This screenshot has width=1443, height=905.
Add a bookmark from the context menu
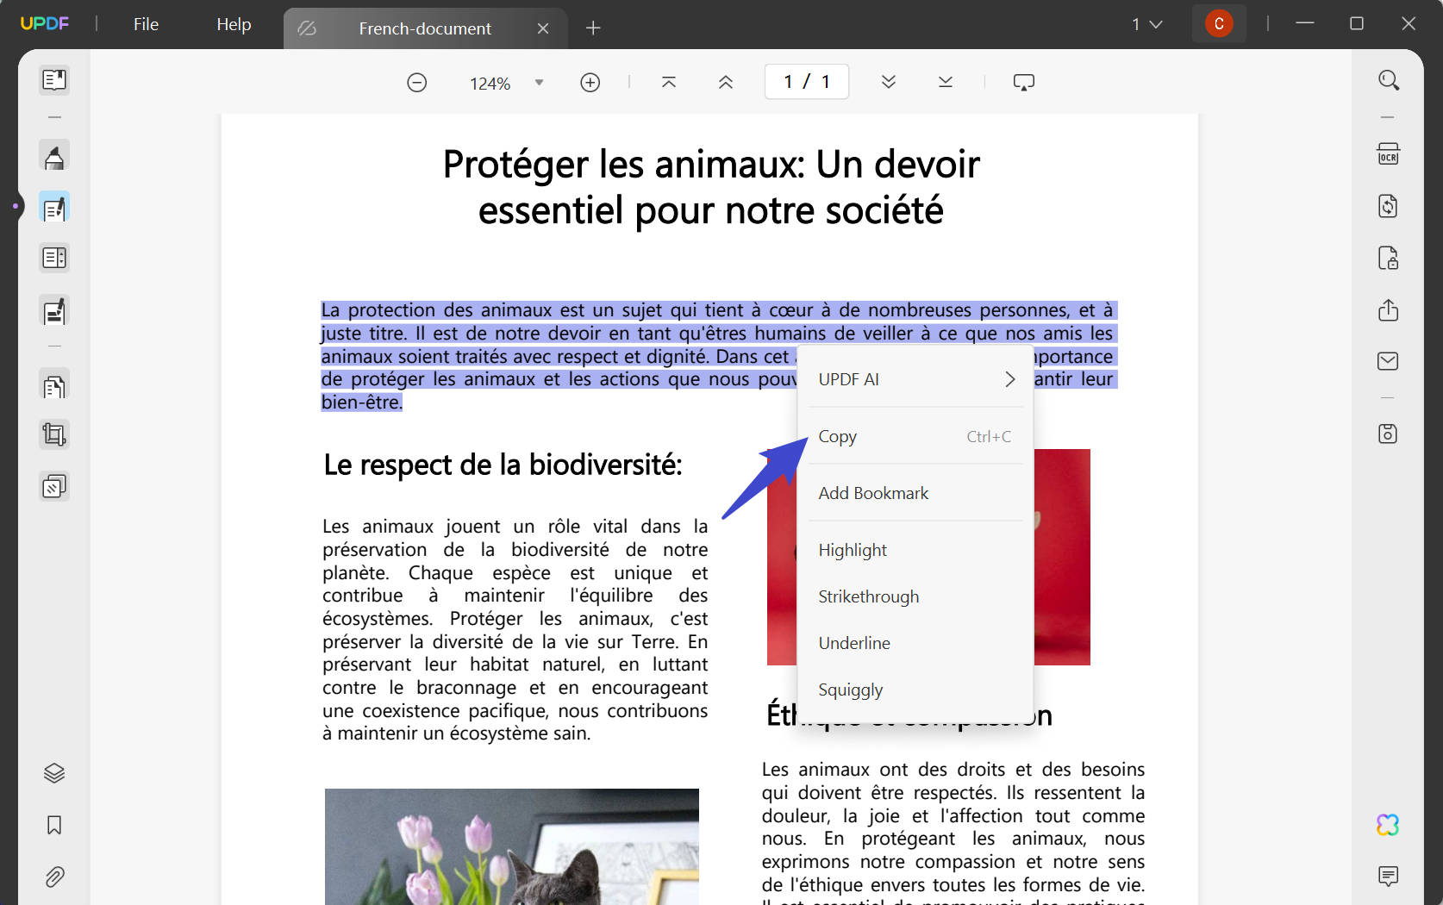point(873,492)
